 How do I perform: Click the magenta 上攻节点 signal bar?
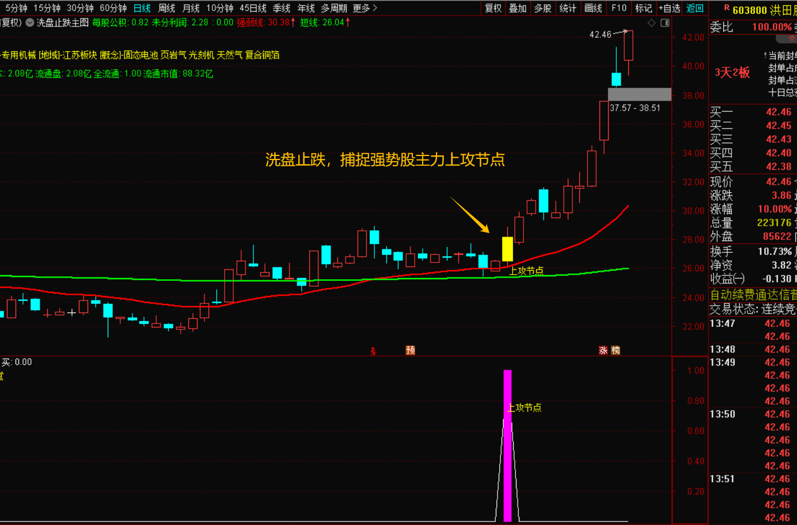(x=507, y=446)
